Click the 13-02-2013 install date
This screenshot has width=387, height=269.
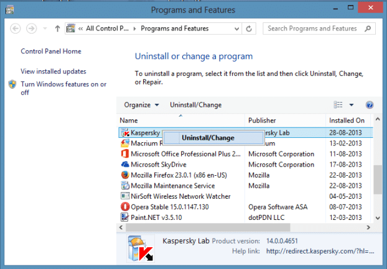coord(345,144)
